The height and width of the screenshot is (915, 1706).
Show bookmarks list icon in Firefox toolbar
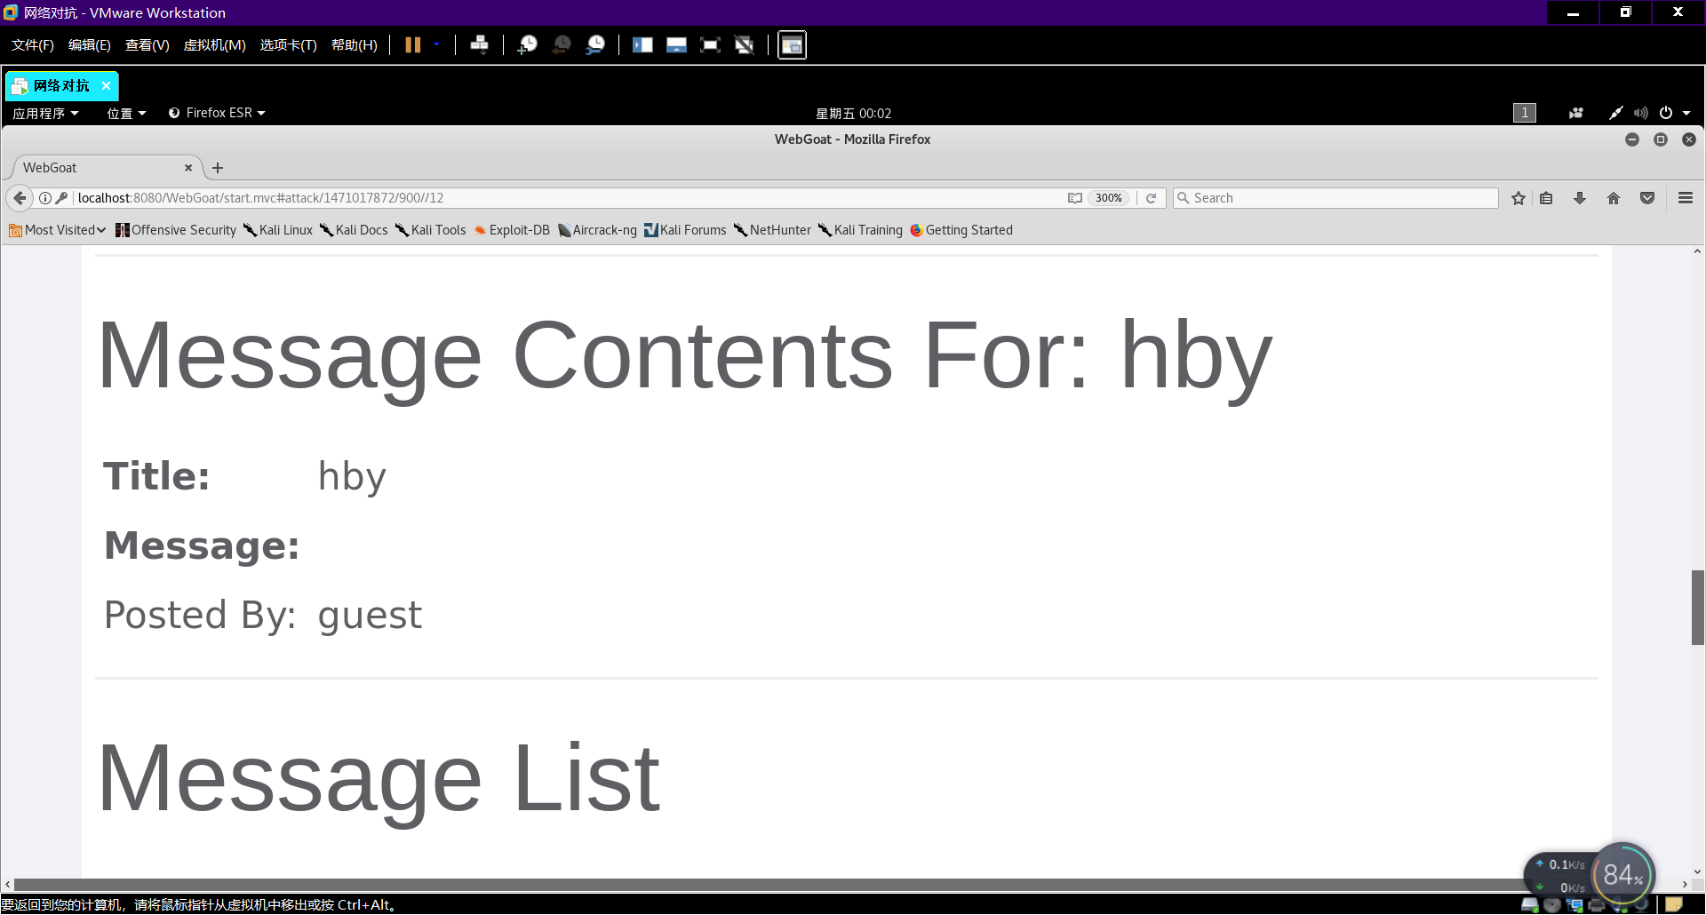[x=1547, y=198]
